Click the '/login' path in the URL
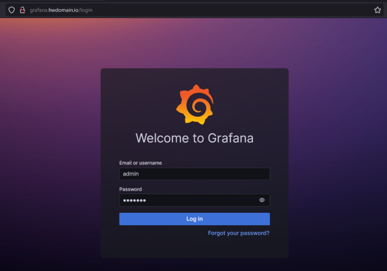387x271 pixels. [x=86, y=10]
